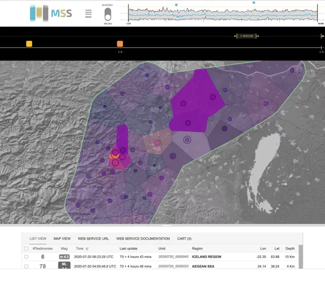Open the hamburger Menü icon
325x282 pixels.
(88, 12)
